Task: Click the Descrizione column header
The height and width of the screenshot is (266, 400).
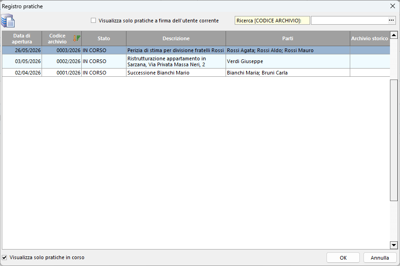Action: [176, 38]
